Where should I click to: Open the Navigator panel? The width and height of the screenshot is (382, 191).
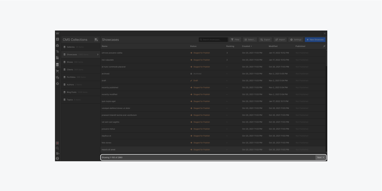(58, 52)
